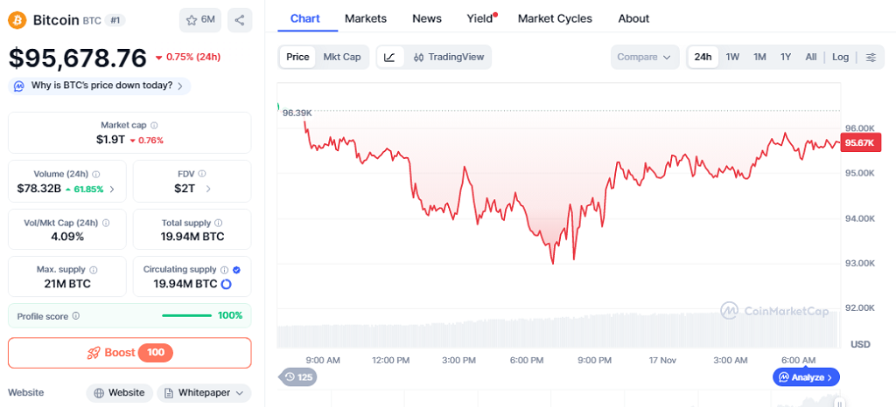Click the Profile score info icon

[76, 316]
